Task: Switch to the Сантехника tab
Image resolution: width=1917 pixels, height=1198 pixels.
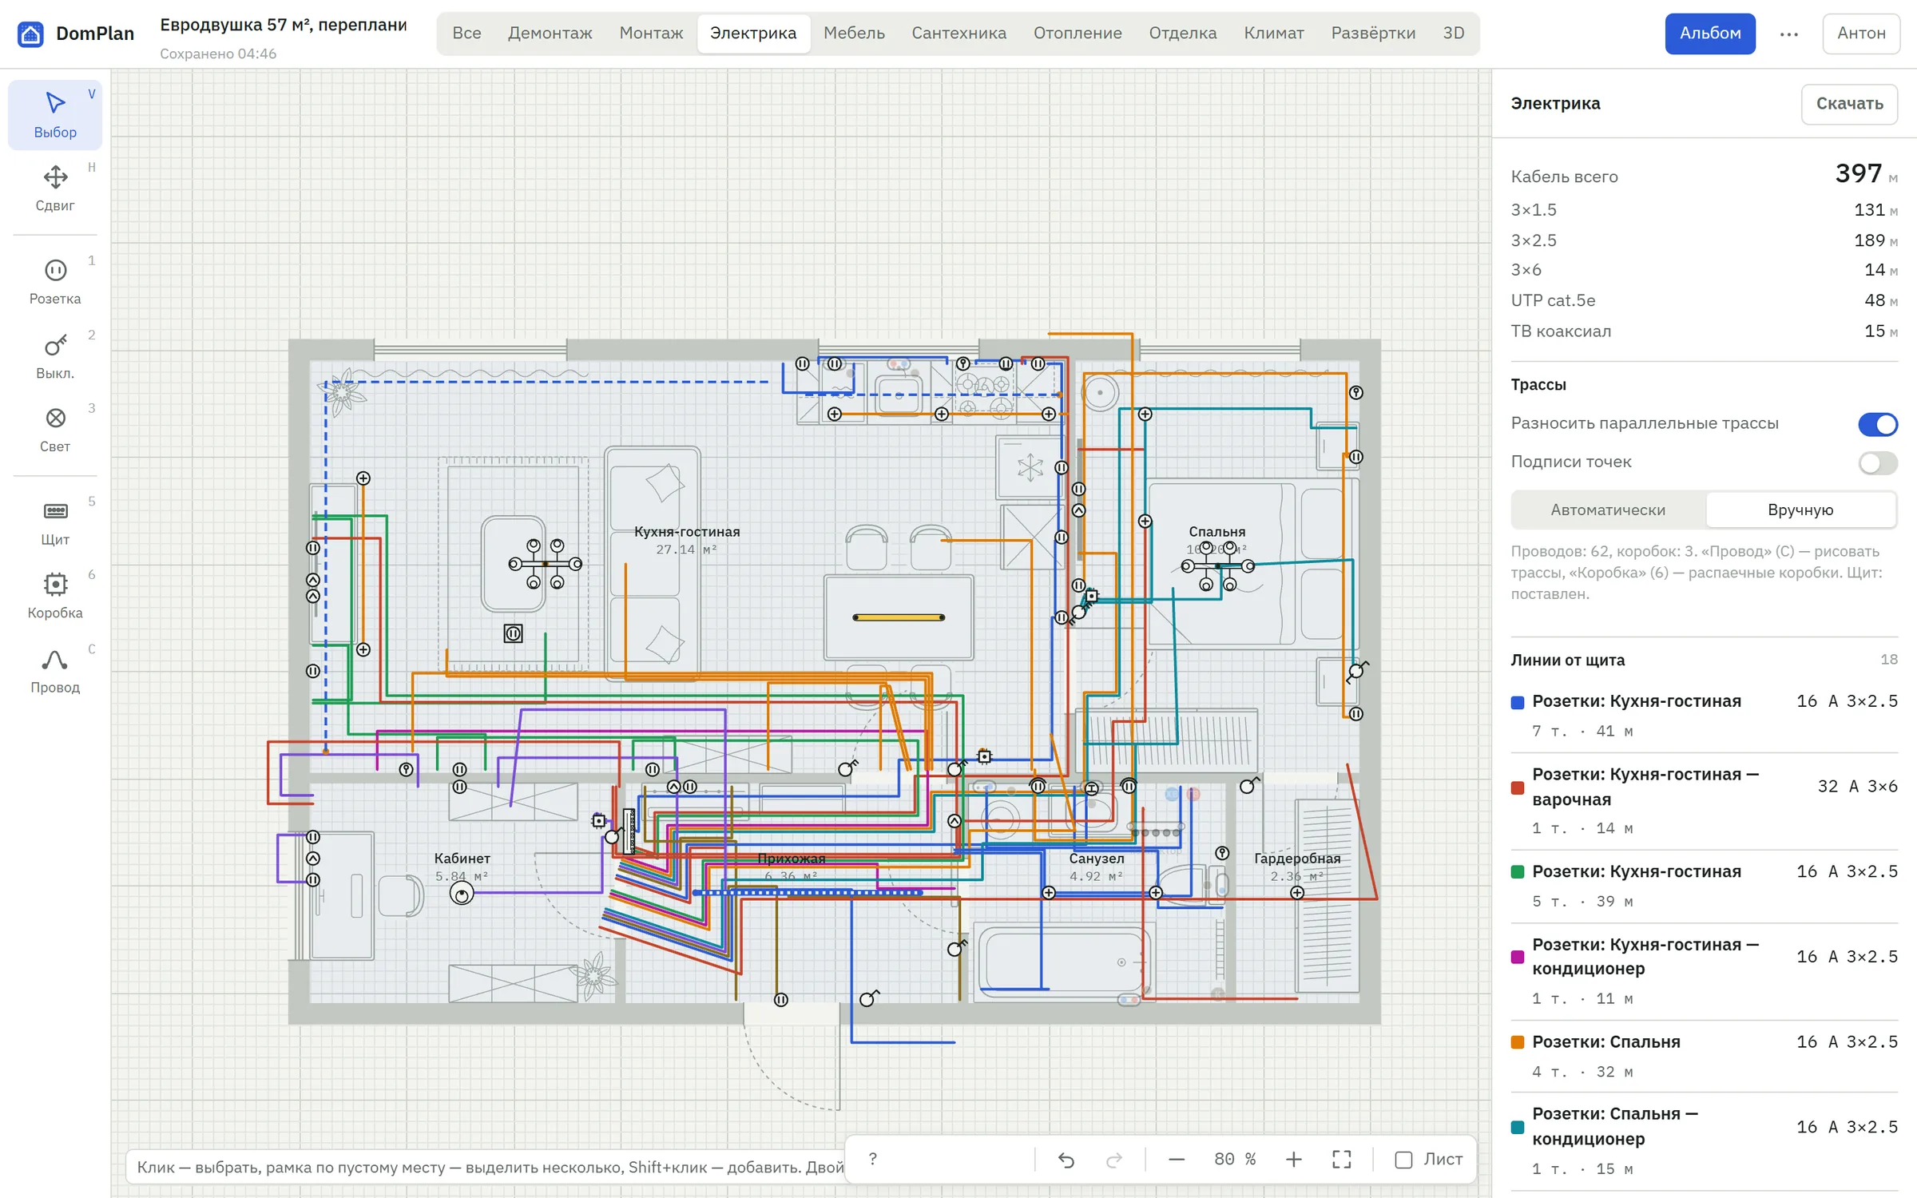Action: pyautogui.click(x=958, y=34)
